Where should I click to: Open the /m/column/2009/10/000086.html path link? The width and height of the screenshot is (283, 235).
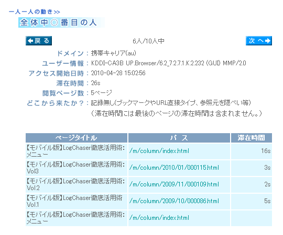pos(174,201)
